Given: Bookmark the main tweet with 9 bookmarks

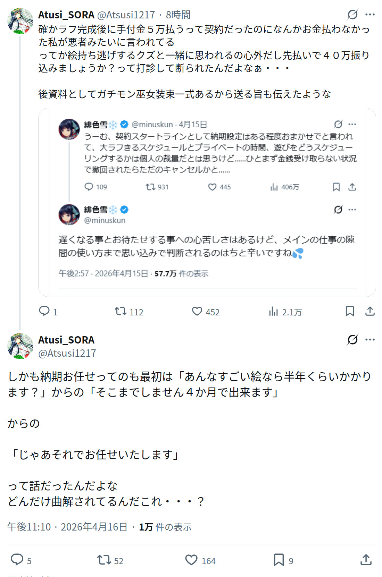Looking at the screenshot, I should coord(279,560).
